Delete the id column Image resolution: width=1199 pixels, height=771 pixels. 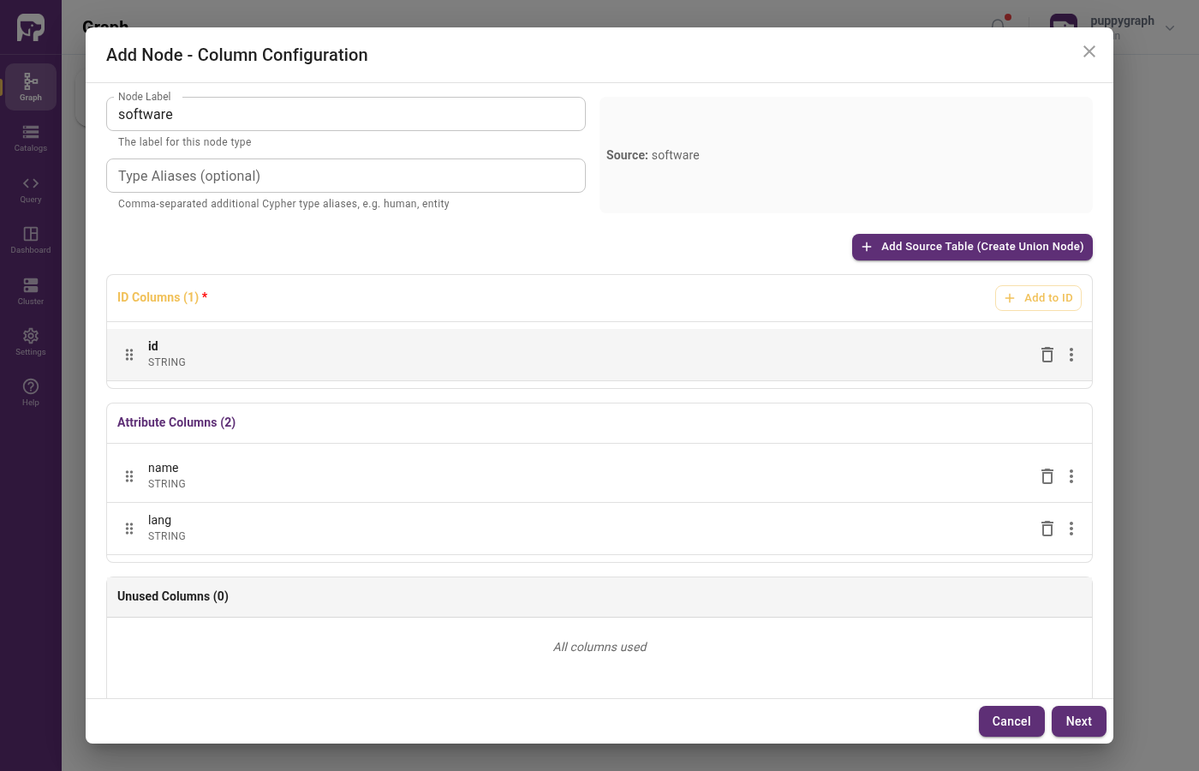point(1047,355)
